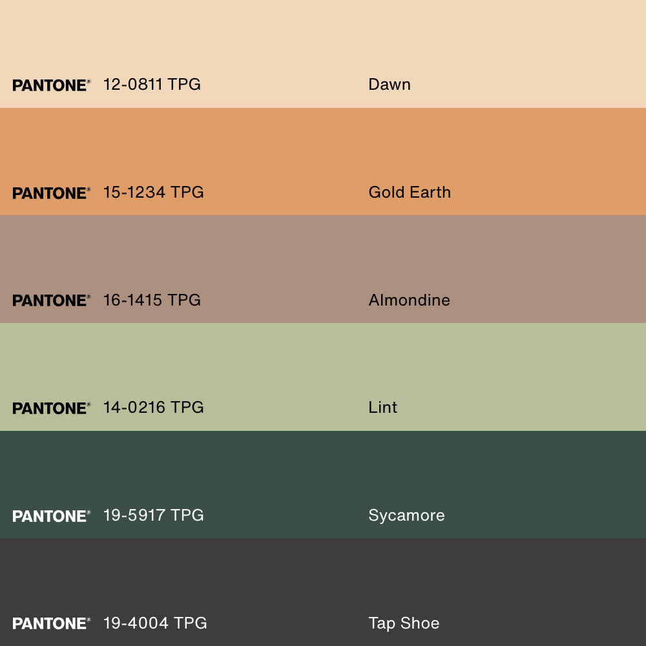Click the PANTONE logo in the Almondine row
The width and height of the screenshot is (646, 646).
(51, 300)
